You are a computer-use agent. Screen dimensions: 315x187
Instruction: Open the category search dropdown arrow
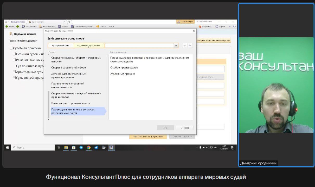pos(176,45)
